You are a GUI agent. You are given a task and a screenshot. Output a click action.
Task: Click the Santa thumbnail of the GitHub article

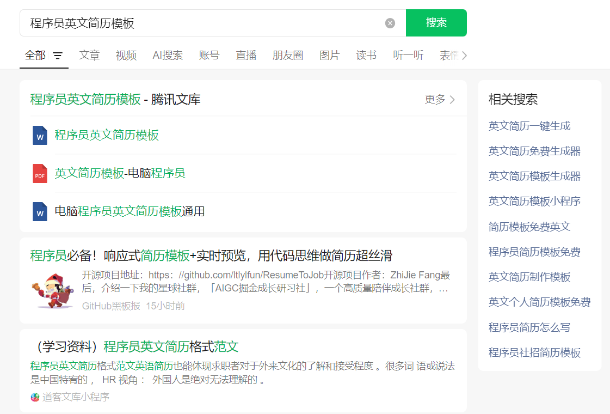[x=52, y=290]
